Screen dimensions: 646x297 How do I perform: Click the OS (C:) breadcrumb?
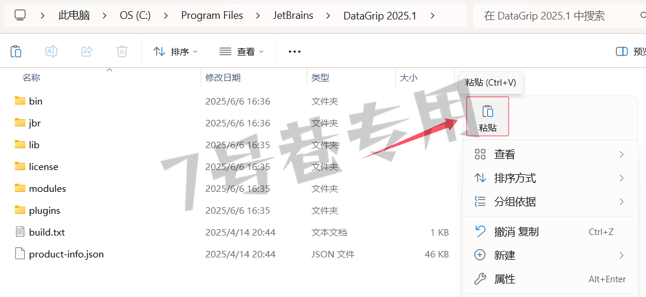(135, 16)
